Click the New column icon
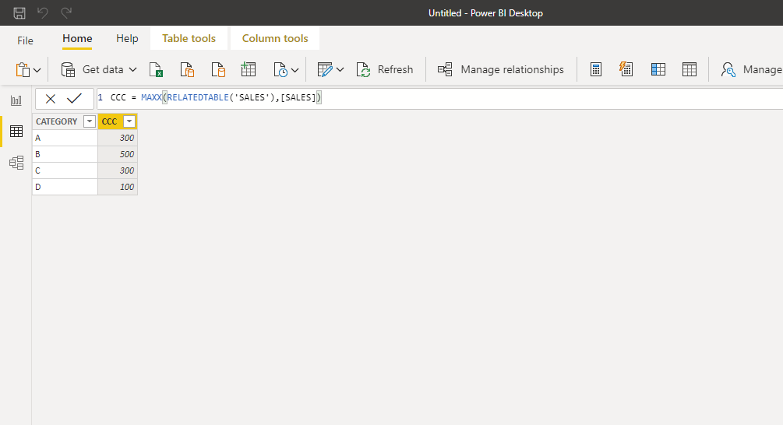This screenshot has width=783, height=425. (x=658, y=69)
